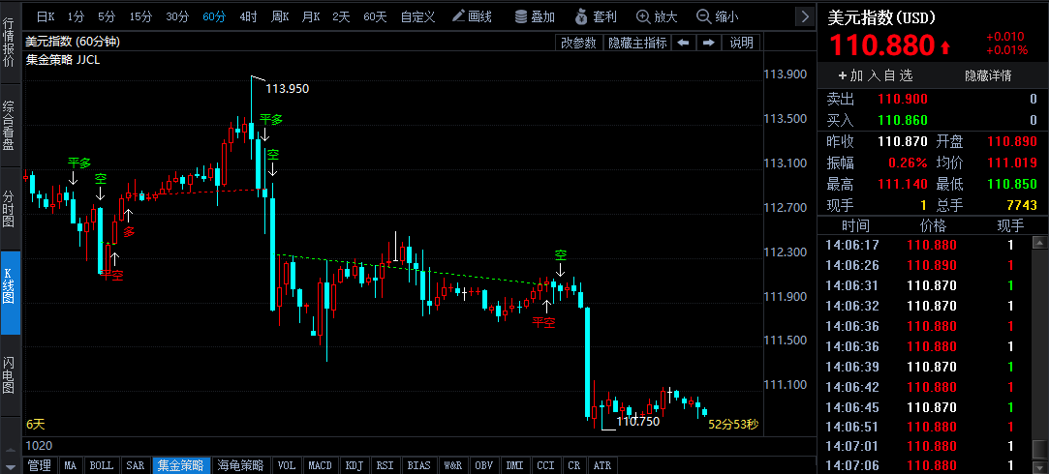This screenshot has width=1049, height=474.
Task: Switch chart to 4时 interval
Action: tap(248, 16)
